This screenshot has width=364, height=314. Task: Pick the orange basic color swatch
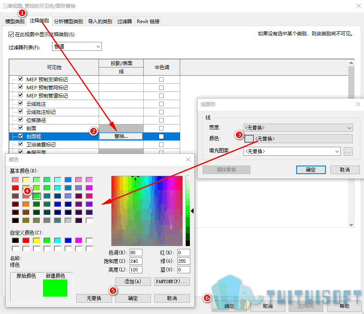click(26, 204)
